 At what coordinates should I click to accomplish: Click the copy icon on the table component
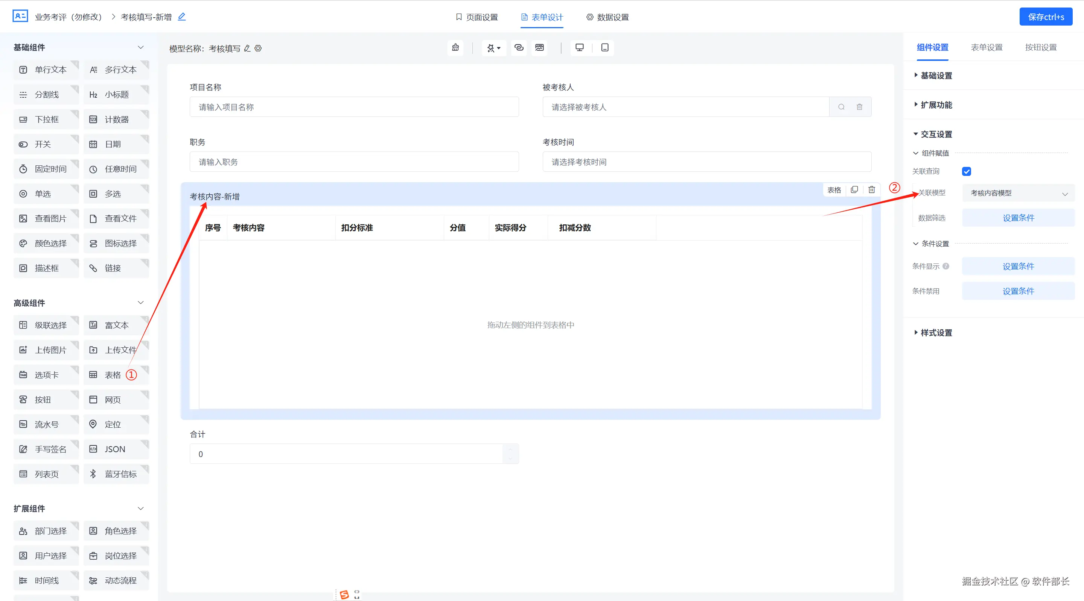click(x=854, y=189)
